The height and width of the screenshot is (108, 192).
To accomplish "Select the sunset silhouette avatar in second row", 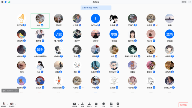I will 95,34.
